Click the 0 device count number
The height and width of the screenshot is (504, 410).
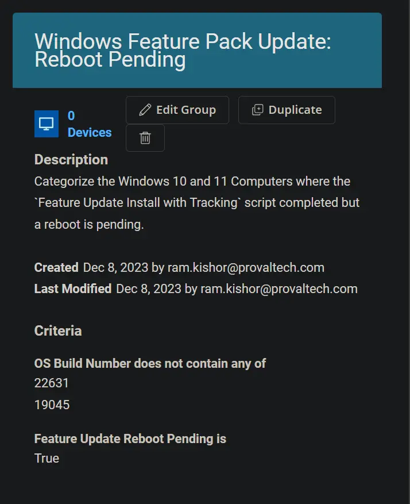[71, 116]
